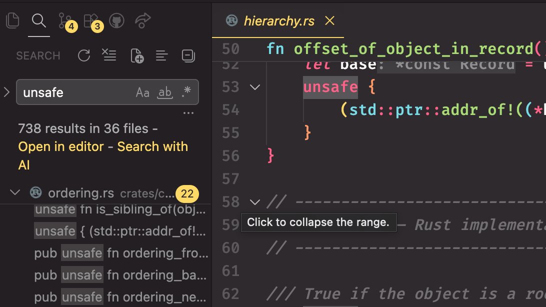Image resolution: width=546 pixels, height=307 pixels.
Task: Click highlighted unsafe keyword line 53
Action: click(330, 87)
